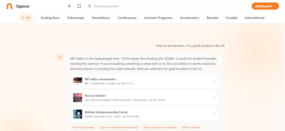Click the assistant avatar icon beside reply

pyautogui.click(x=60, y=57)
